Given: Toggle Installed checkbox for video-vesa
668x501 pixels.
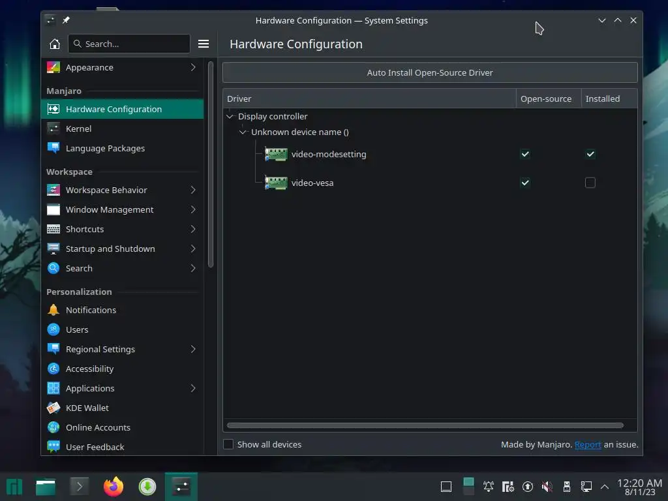Looking at the screenshot, I should coord(590,183).
